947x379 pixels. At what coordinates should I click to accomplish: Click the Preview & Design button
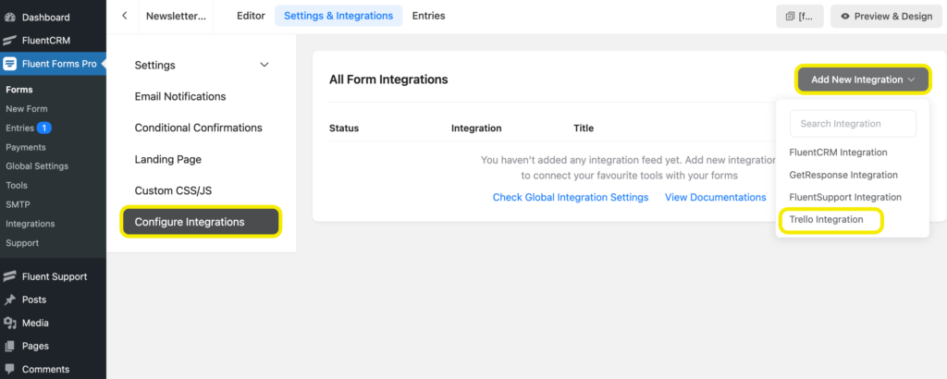click(886, 16)
